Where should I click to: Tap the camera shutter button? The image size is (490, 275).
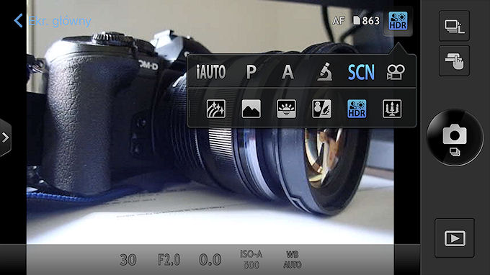[x=455, y=137]
